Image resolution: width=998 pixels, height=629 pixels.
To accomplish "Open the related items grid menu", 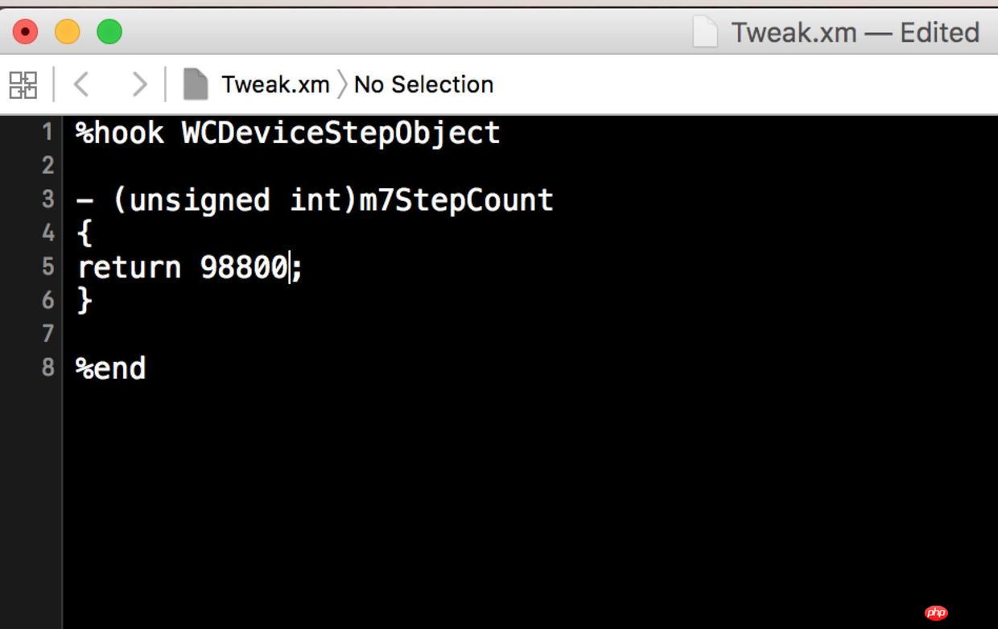I will pos(23,84).
